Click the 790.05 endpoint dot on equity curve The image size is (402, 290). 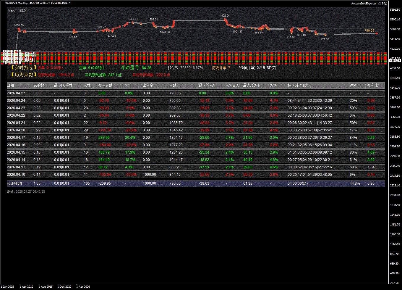tap(377, 33)
